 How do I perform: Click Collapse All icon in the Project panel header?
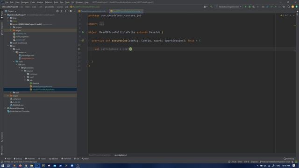pos(65,11)
